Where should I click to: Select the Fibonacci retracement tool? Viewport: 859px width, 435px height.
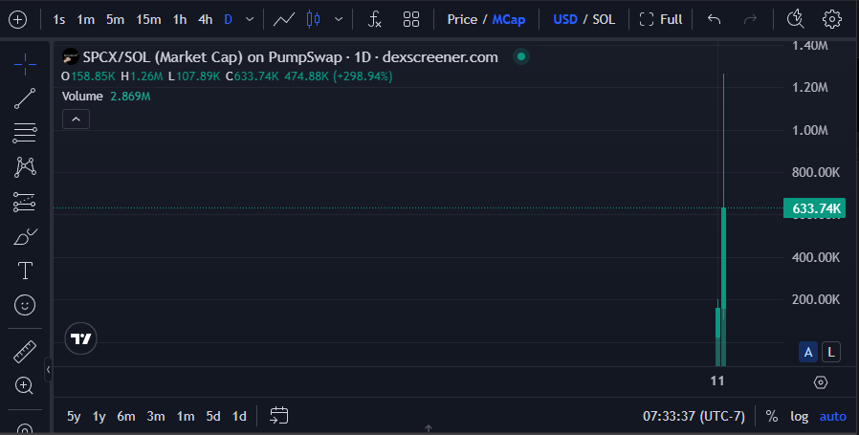[25, 133]
